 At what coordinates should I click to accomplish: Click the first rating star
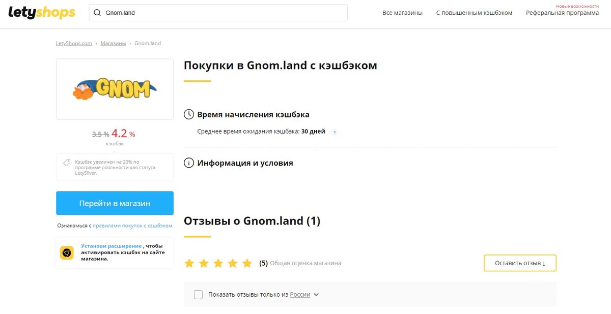189,263
